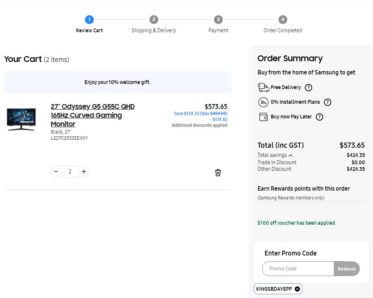Remove the KINGSBDAYEPP promo code
This screenshot has height=298, width=373.
(x=297, y=289)
